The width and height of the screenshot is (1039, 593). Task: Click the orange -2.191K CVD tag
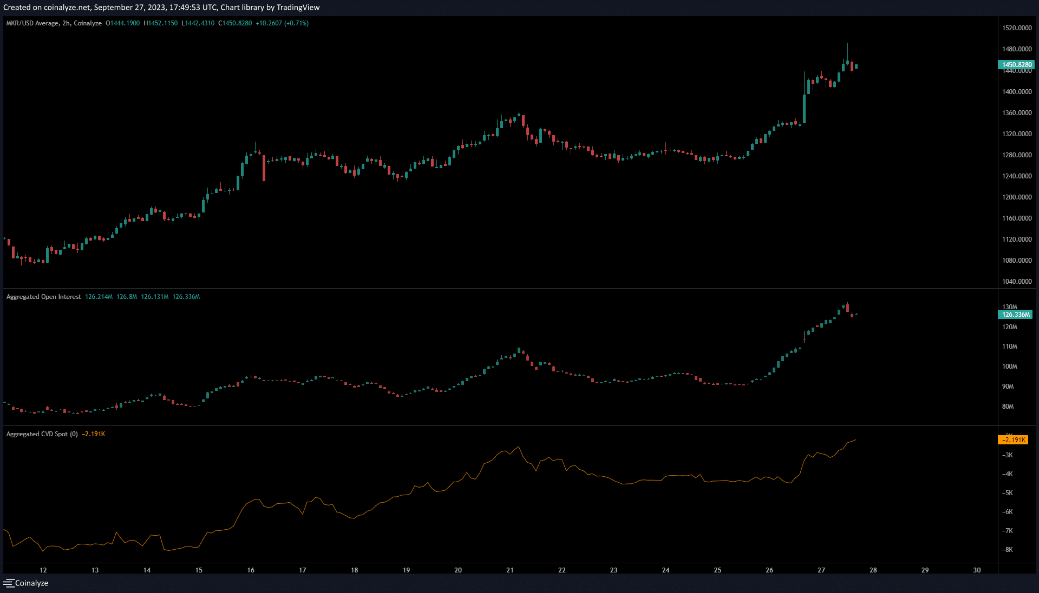pos(1013,440)
